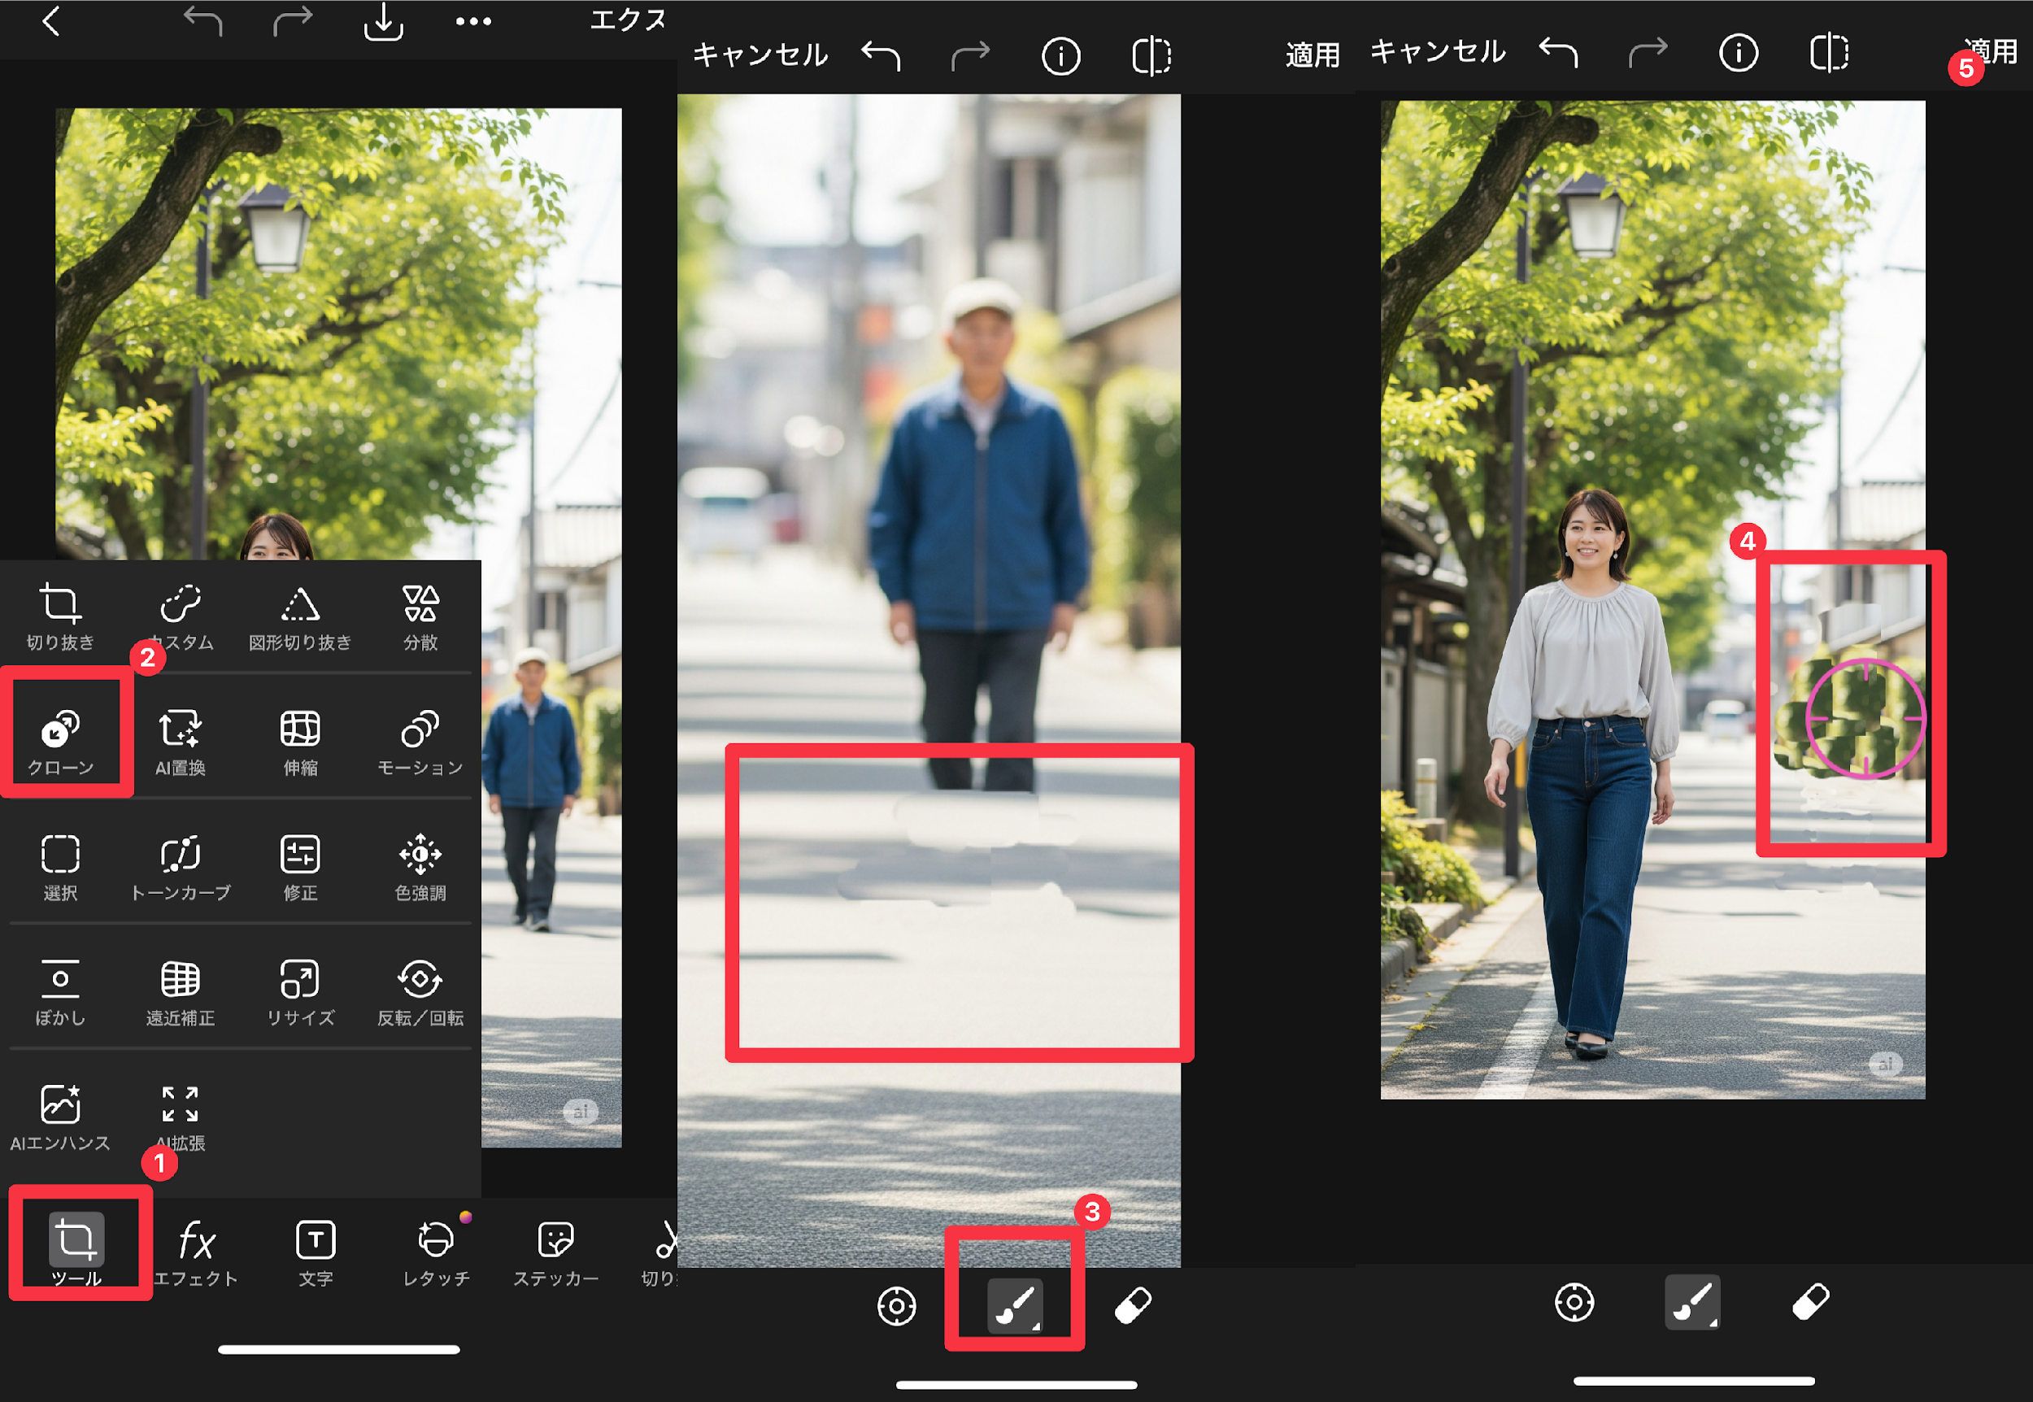
Task: Redo in the left screen toolbar
Action: click(293, 22)
